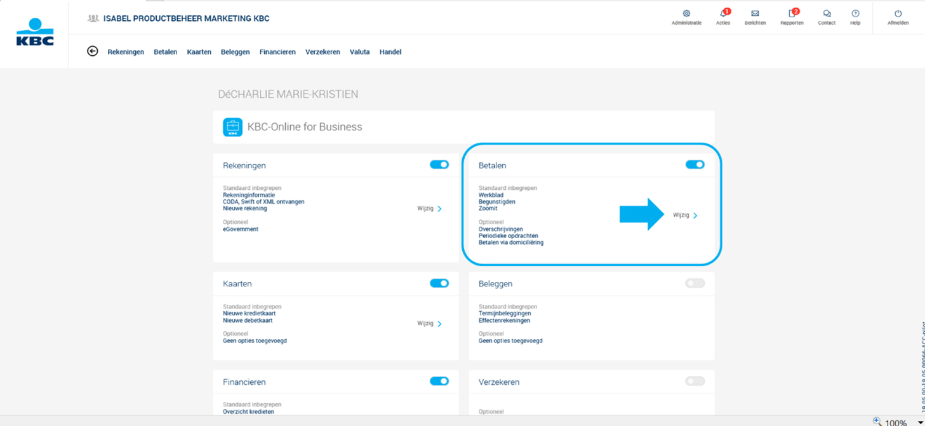Click the KBC-Online for Business briefcase icon
The height and width of the screenshot is (426, 925).
tap(233, 126)
